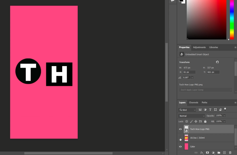Add a layer style fx icon
237x155 pixels.
pos(202,152)
